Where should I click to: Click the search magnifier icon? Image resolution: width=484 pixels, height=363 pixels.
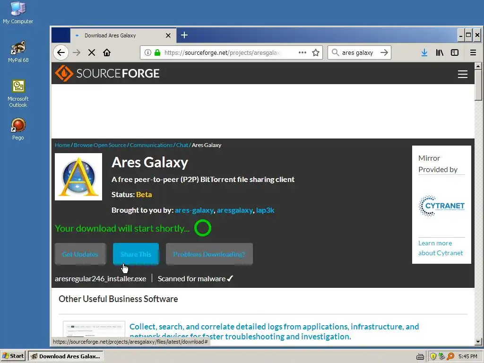coord(335,52)
